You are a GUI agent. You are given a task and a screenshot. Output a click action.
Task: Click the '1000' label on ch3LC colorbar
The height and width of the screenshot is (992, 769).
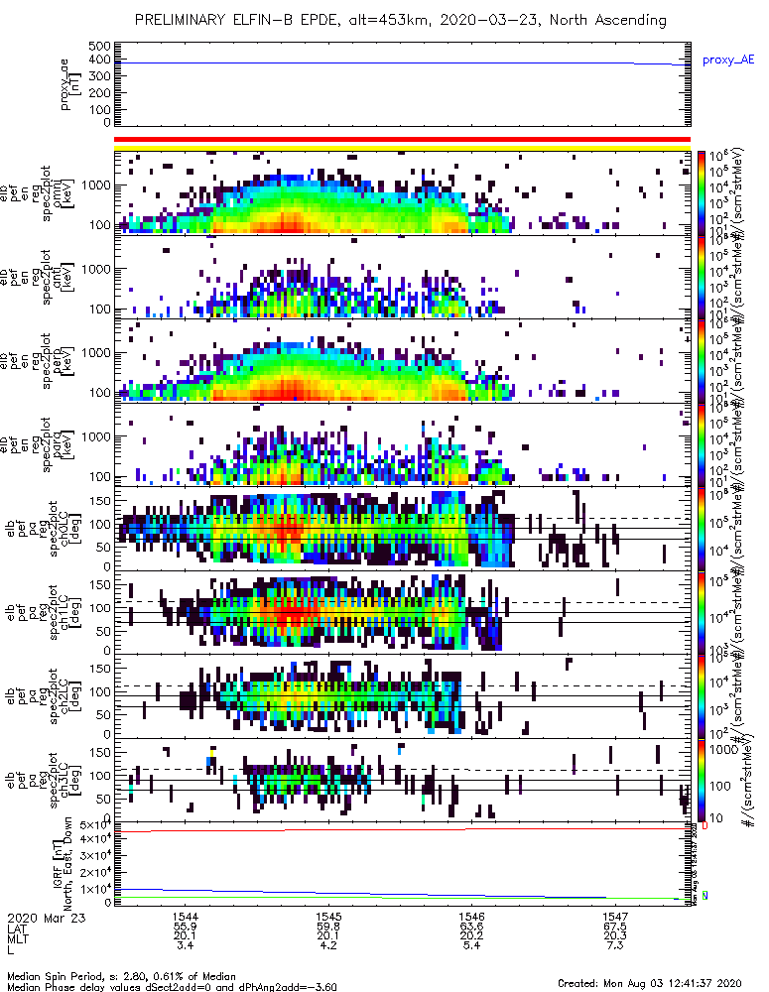coord(723,750)
